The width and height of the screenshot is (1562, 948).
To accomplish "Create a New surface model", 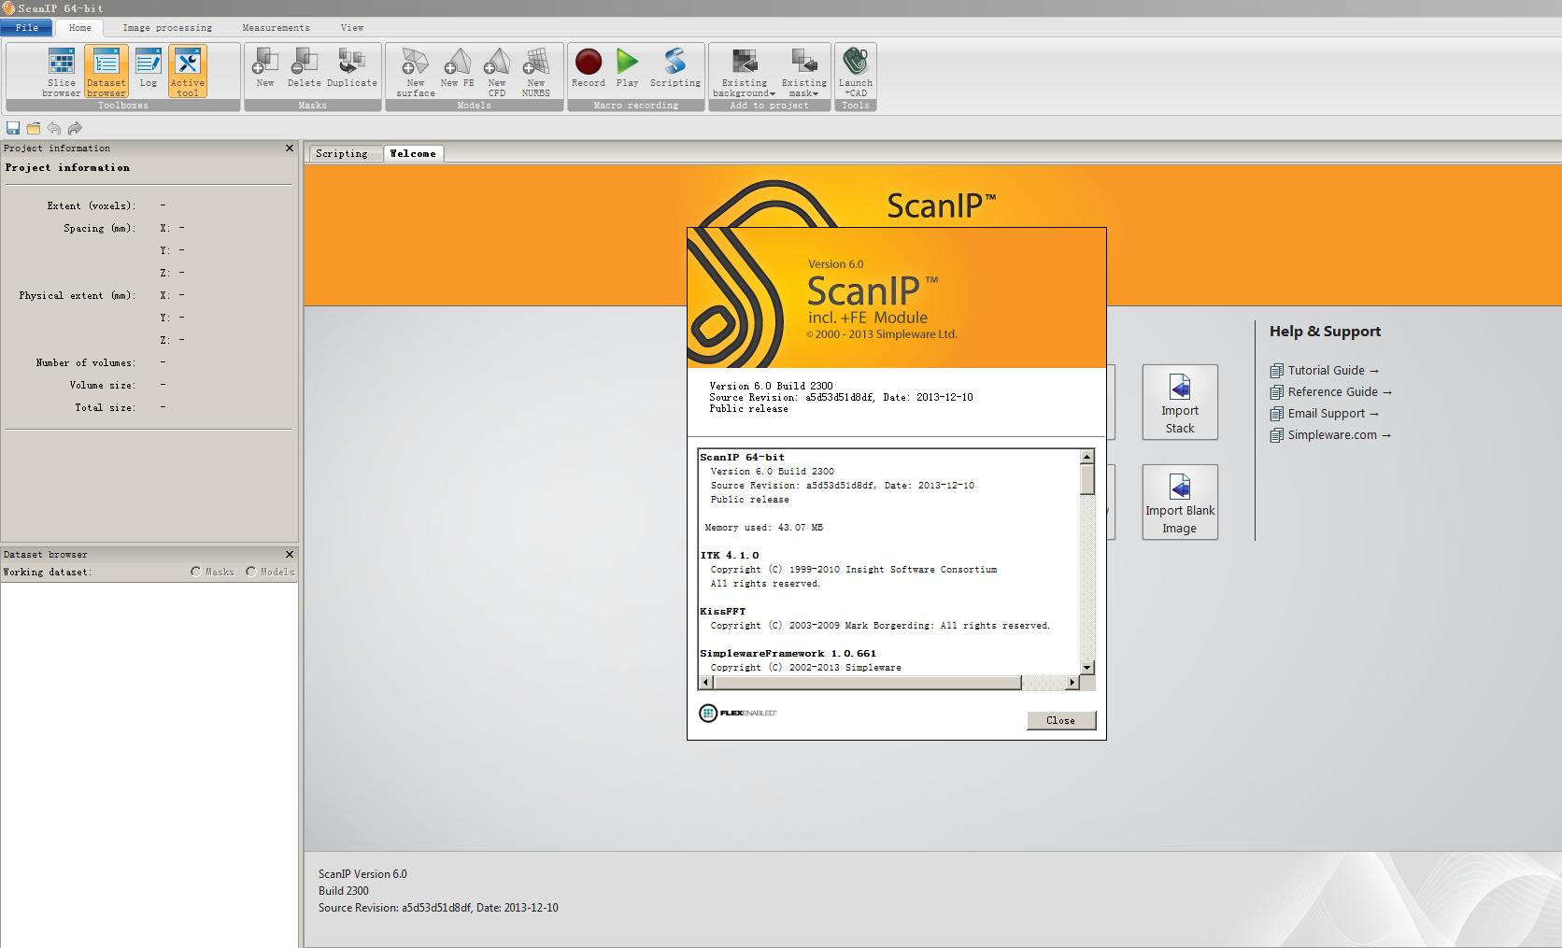I will (416, 72).
